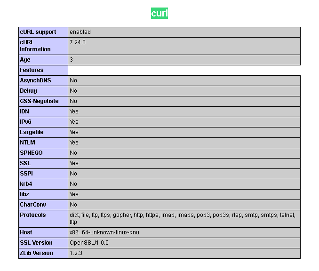The width and height of the screenshot is (319, 271).
Task: Click the 'No' value beside SSPI
Action: [73, 174]
